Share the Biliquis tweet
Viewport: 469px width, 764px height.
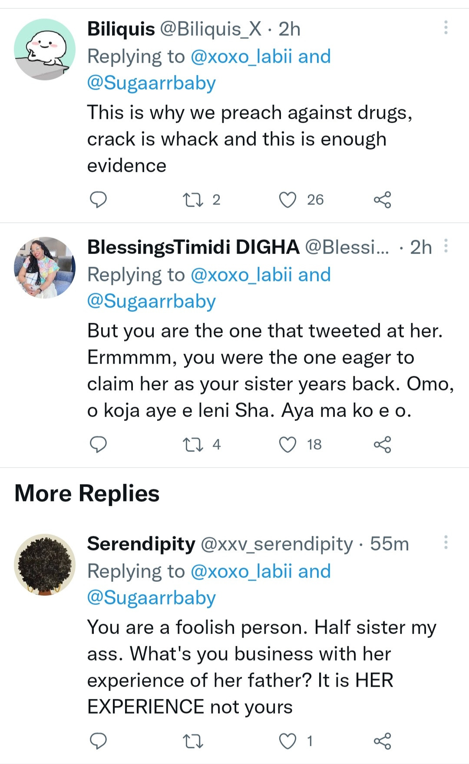point(382,200)
